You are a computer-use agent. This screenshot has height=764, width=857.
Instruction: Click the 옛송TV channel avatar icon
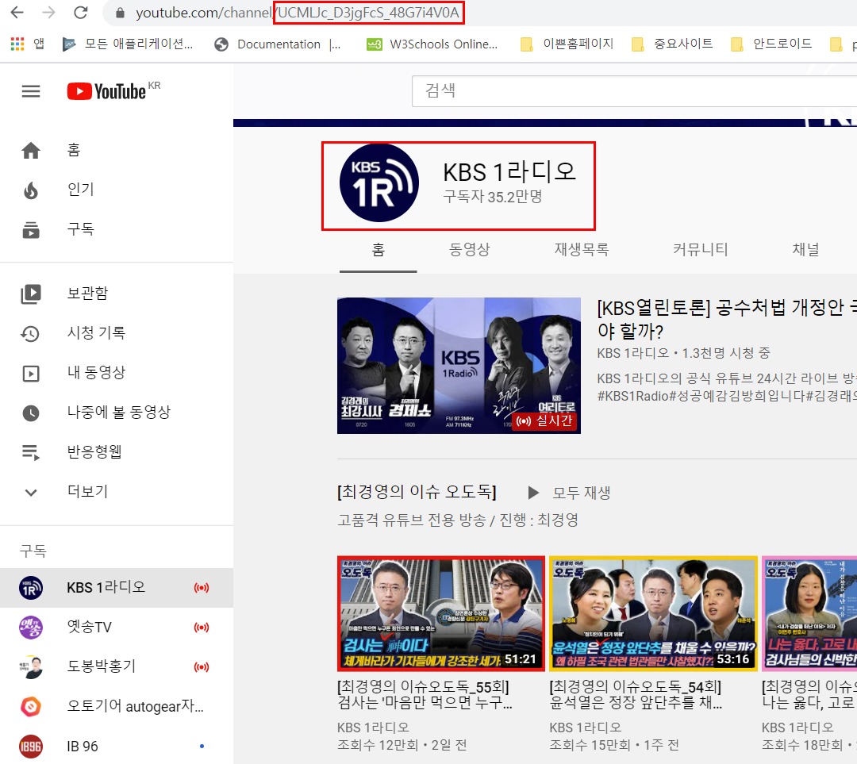(x=31, y=628)
